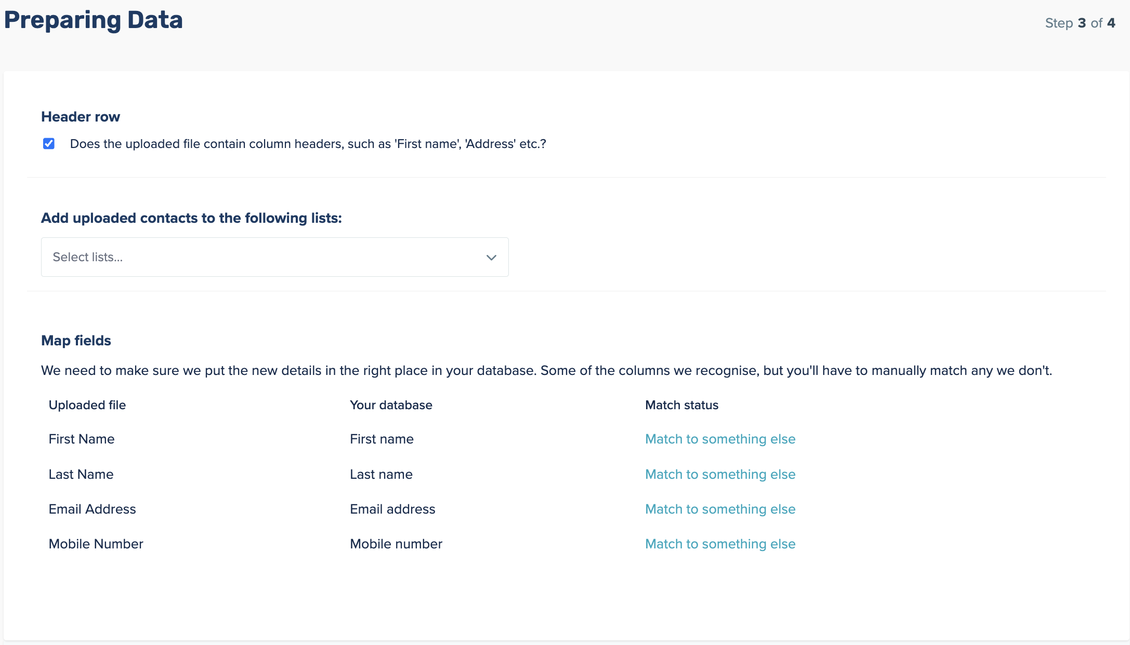Click the 'Email address' database field
Screen dimensions: 1130x645
click(x=392, y=509)
